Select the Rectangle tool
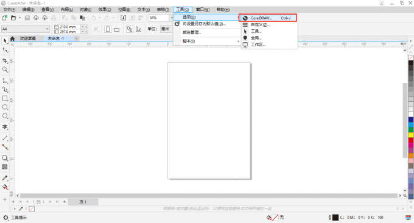Screen dimensions: 414x223 point(5,98)
